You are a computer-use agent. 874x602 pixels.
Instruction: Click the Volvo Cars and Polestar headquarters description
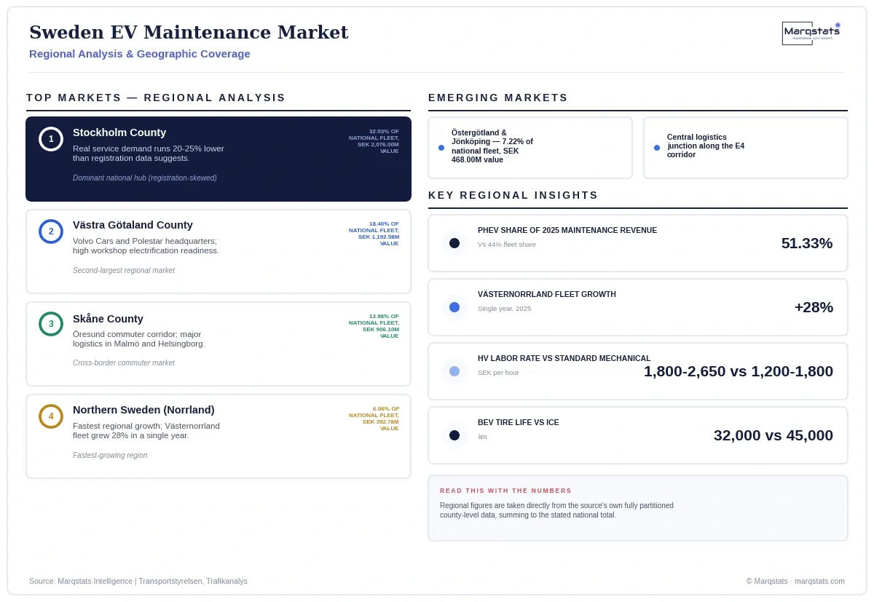(146, 246)
